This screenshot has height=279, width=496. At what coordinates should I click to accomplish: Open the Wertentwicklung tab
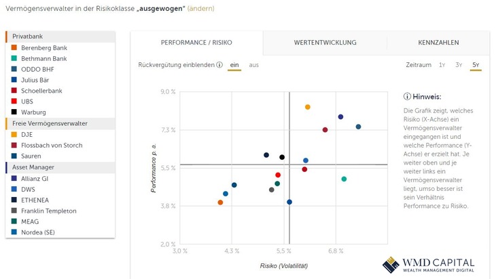(325, 43)
